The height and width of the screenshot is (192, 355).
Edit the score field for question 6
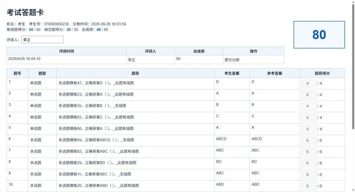[x=309, y=140]
